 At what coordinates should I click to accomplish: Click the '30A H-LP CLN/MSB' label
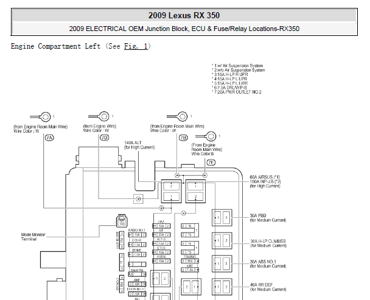268,241
